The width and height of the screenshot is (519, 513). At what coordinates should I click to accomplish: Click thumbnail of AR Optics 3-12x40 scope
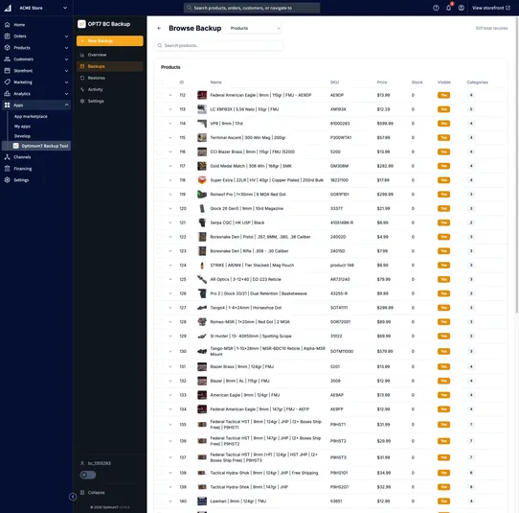[202, 279]
